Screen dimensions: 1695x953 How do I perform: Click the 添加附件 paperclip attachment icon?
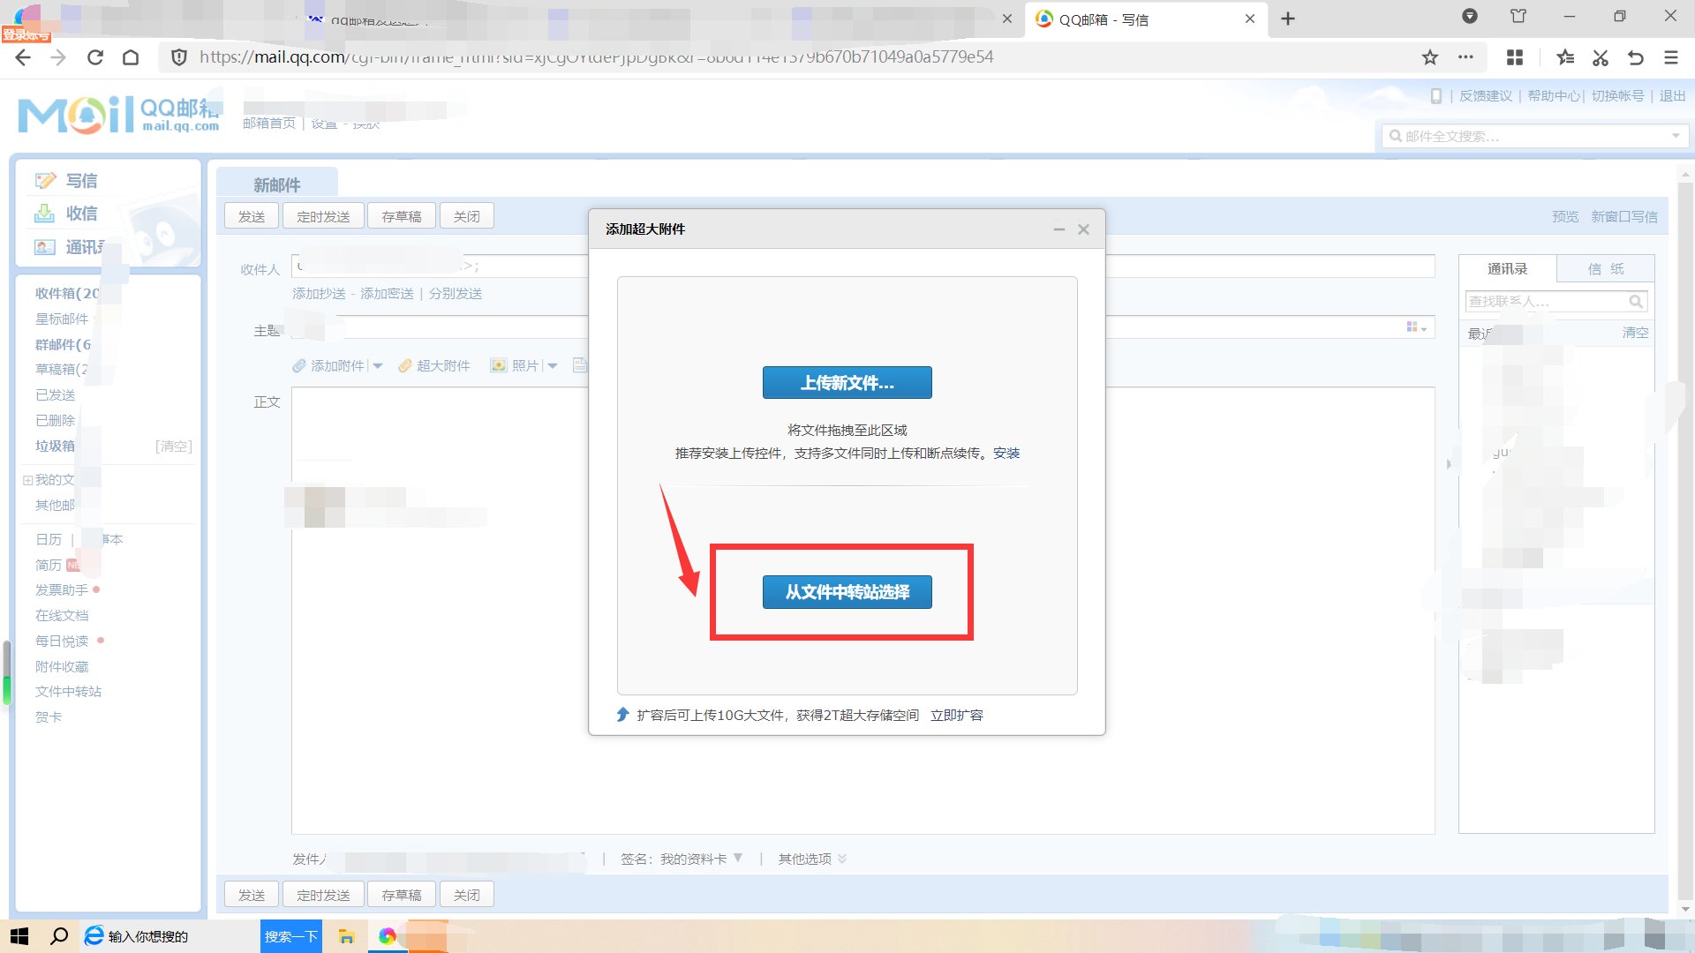298,365
